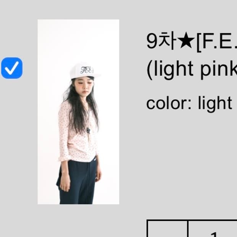Click the white cap in product photo
This screenshot has height=237, width=237.
pyautogui.click(x=84, y=71)
